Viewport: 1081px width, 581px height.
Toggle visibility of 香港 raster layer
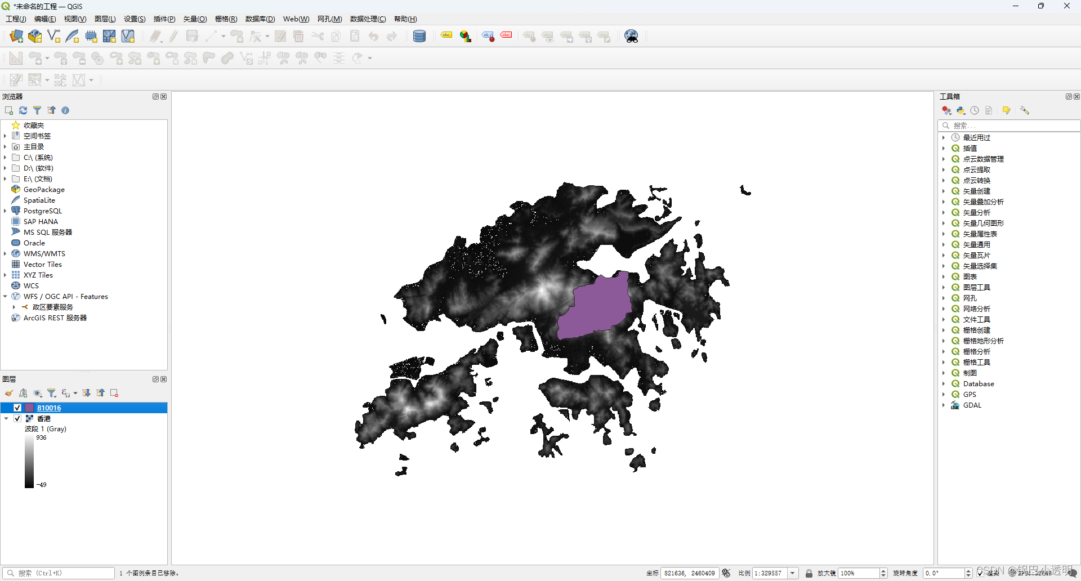click(17, 418)
